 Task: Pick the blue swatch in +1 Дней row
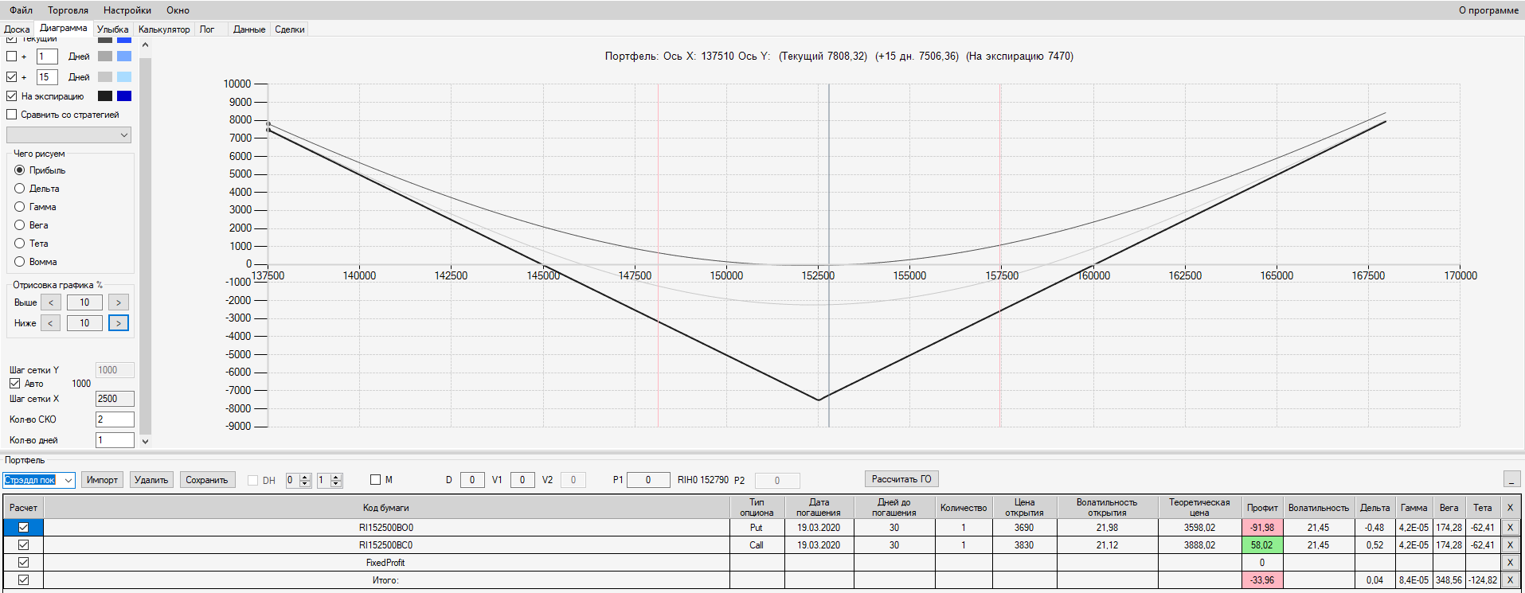124,57
